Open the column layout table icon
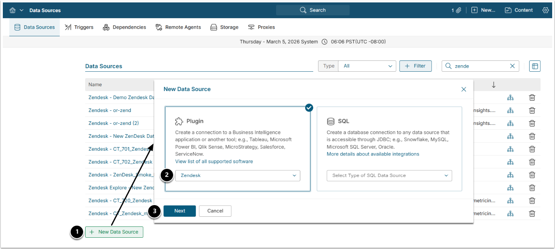Image resolution: width=555 pixels, height=249 pixels. (x=535, y=66)
